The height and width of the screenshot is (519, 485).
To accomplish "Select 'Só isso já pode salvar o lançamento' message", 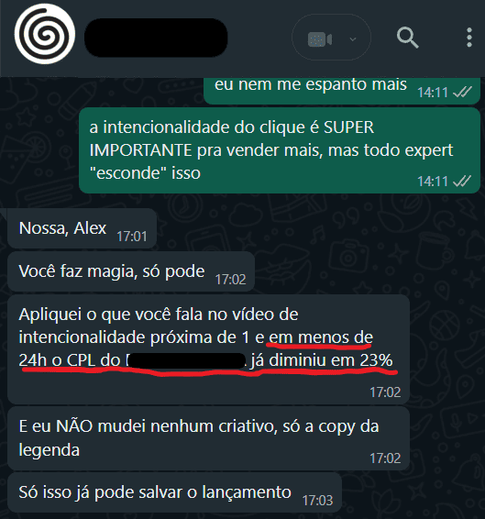I will 174,492.
